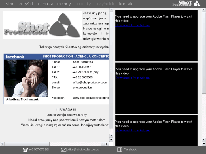Click the third Download it from Adobe link
The image size is (206, 154).
pyautogui.click(x=133, y=131)
